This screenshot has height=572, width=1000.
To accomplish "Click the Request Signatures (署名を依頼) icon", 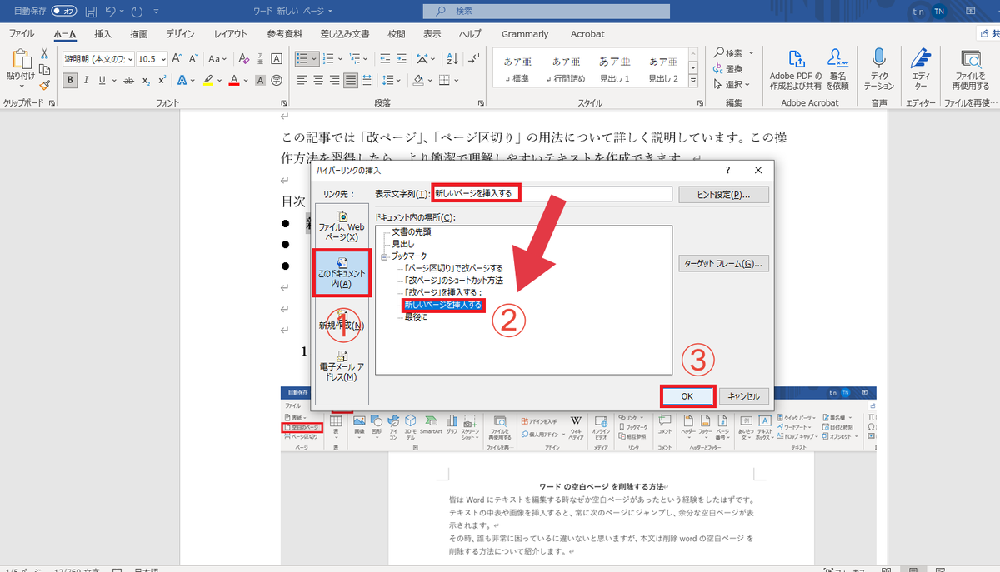I will pos(836,70).
